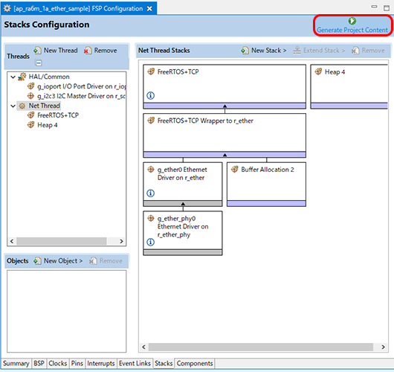Click the Heap 4 block module icon

(x=318, y=71)
